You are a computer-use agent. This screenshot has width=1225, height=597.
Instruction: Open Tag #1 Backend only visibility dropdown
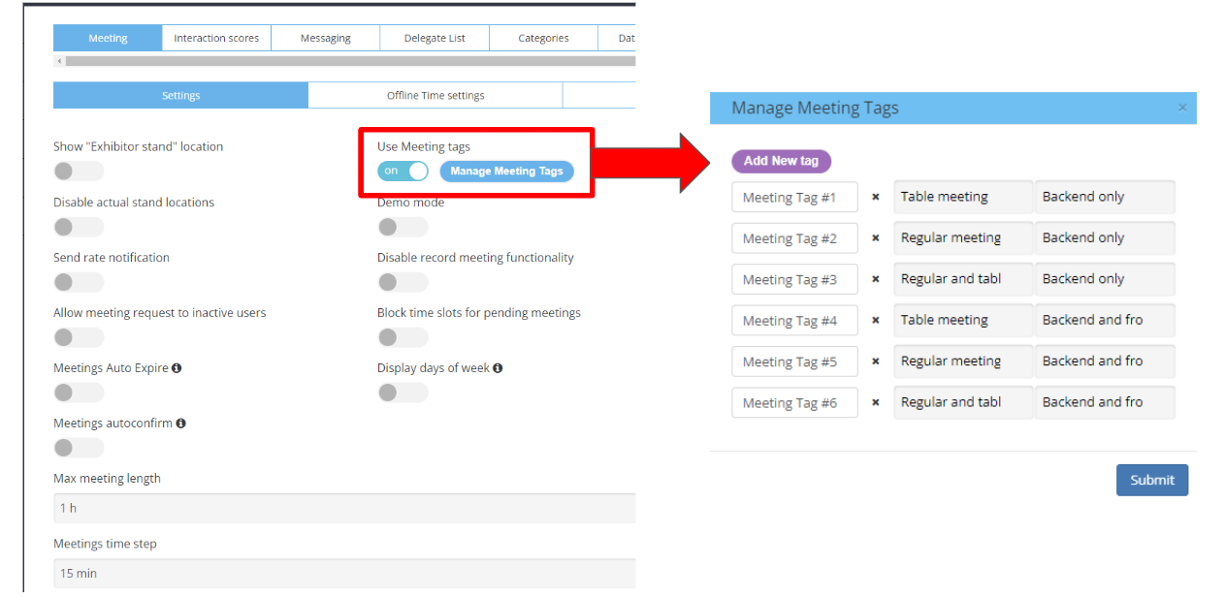pyautogui.click(x=1105, y=197)
